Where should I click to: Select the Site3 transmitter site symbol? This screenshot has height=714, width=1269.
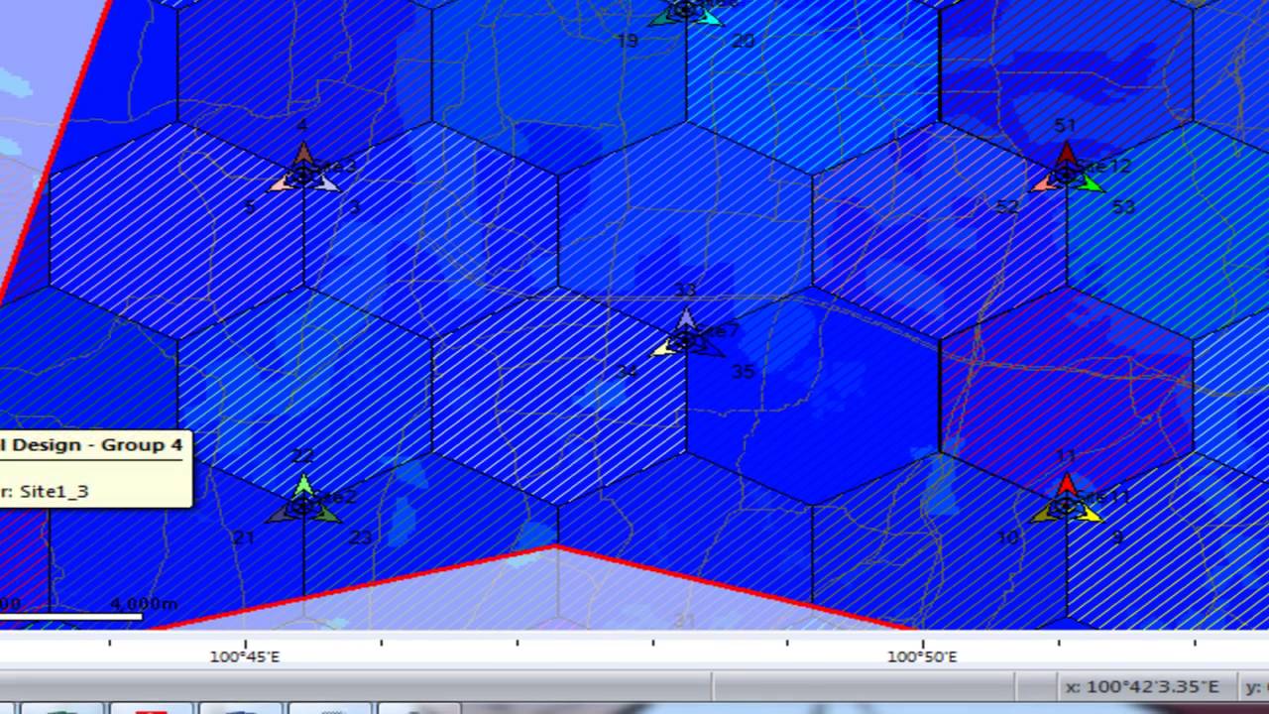pos(303,177)
